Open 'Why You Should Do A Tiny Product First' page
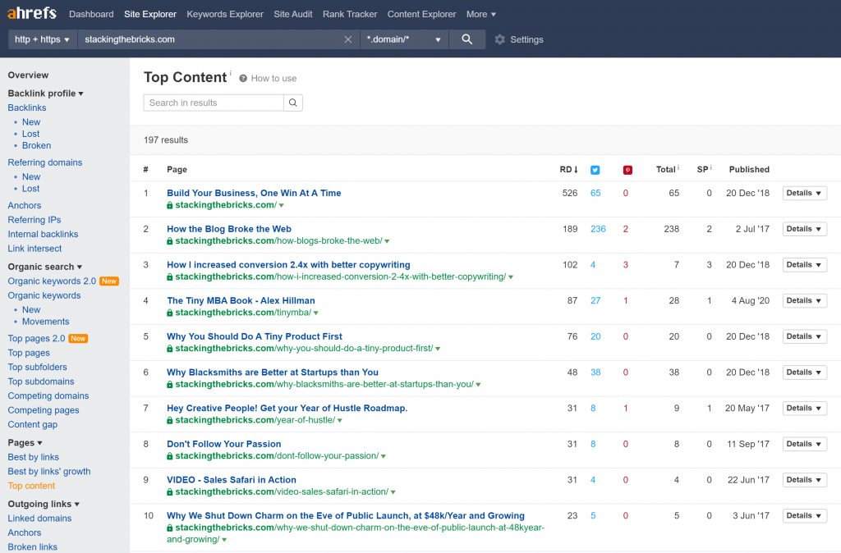841x553 pixels. pos(255,336)
